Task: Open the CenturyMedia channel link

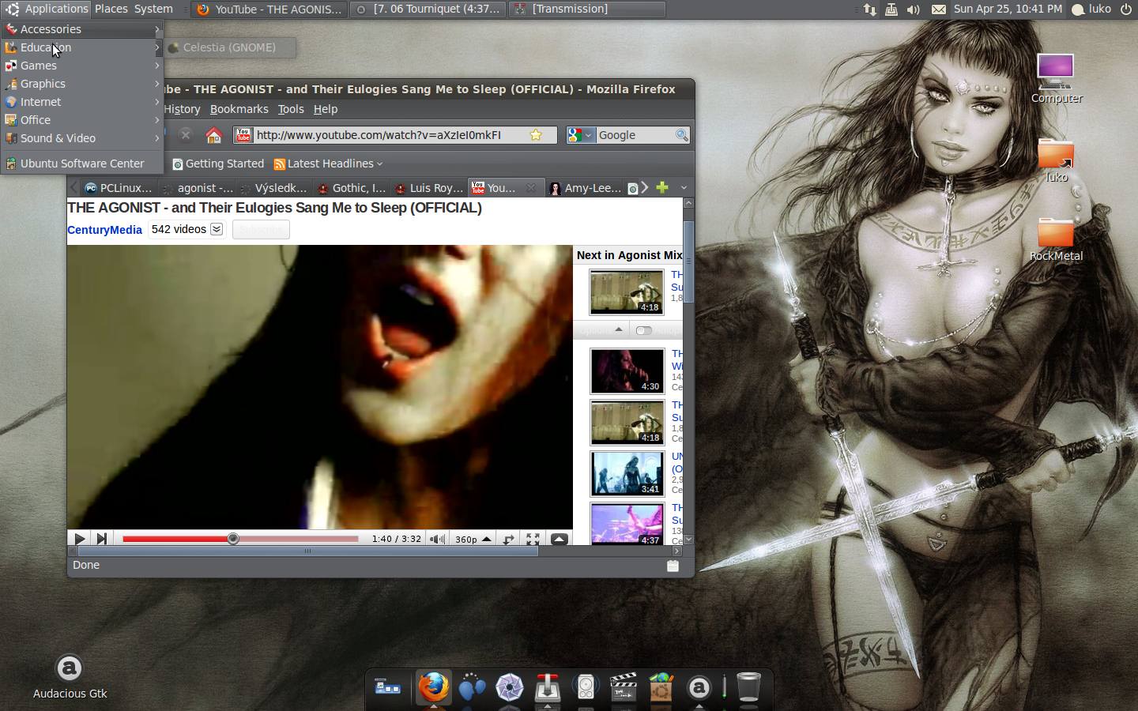Action: pyautogui.click(x=104, y=230)
